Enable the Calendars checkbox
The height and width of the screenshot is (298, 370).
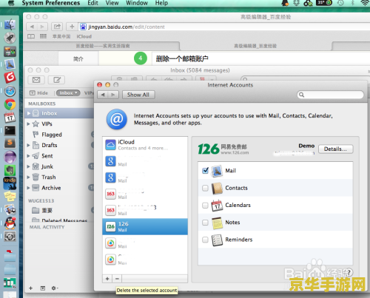pyautogui.click(x=205, y=206)
